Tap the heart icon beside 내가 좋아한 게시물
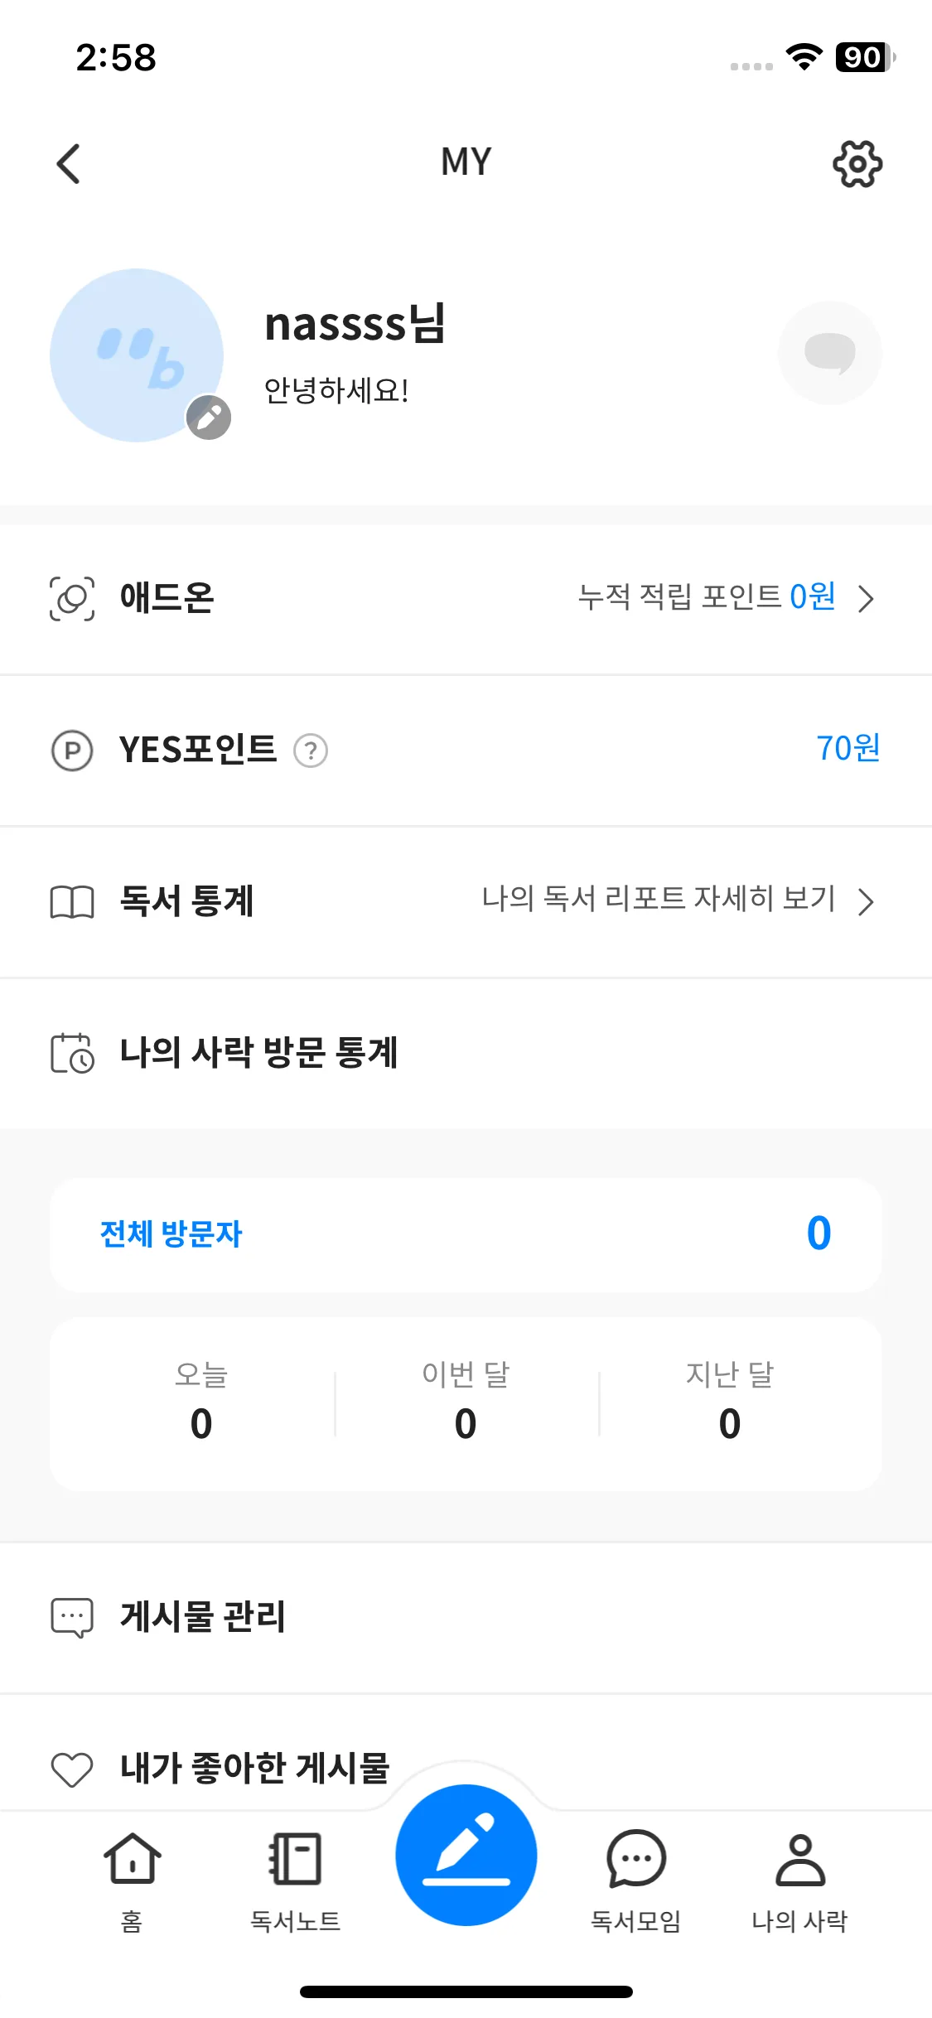Screen dimensions: 932x2018 [72, 1769]
